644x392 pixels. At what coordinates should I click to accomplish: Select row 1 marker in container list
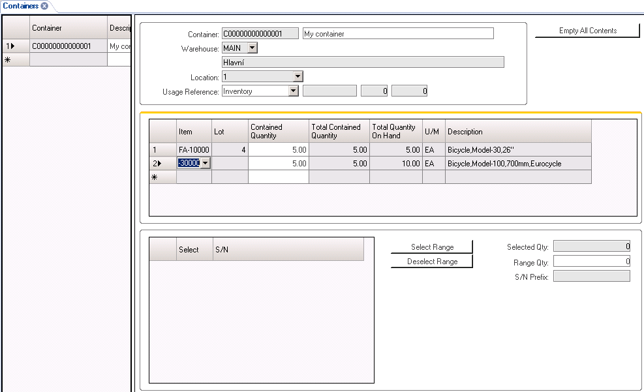click(x=16, y=46)
